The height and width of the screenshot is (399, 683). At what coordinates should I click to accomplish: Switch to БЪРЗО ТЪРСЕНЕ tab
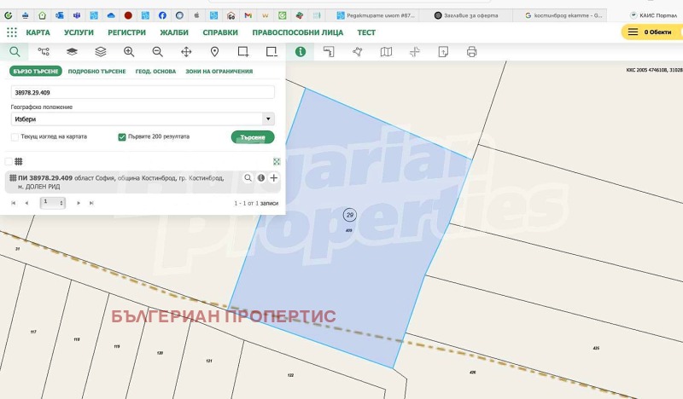[36, 71]
